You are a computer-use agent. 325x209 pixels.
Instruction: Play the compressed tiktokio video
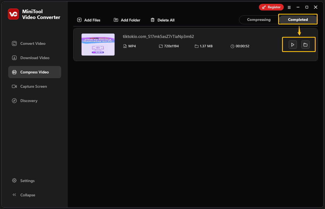pyautogui.click(x=293, y=45)
